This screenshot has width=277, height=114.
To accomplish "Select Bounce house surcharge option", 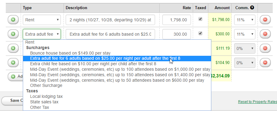I will point(70,53).
